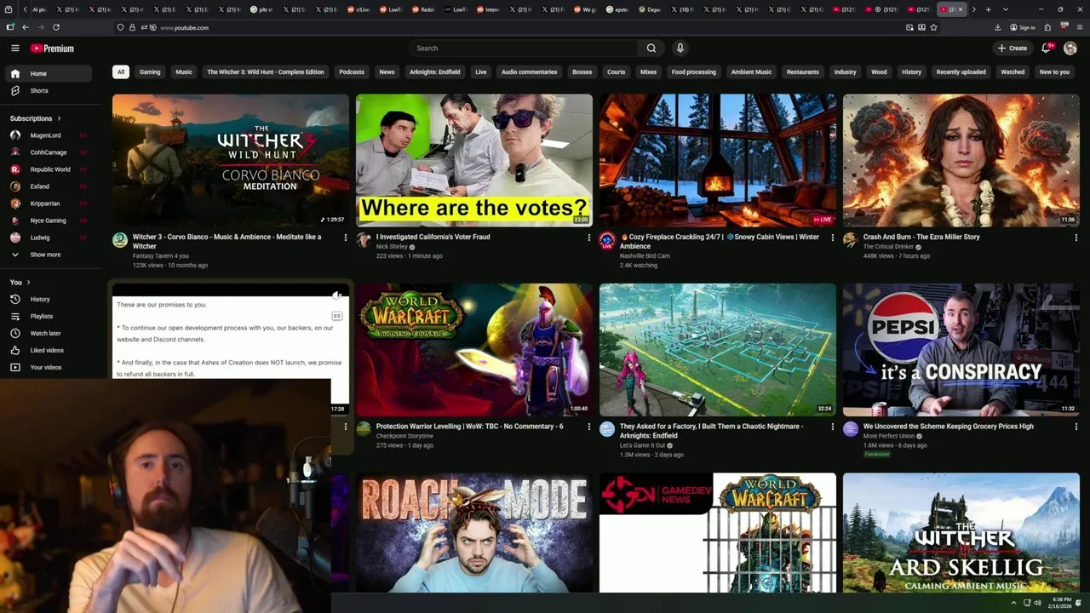Screen dimensions: 1090x613
Task: Open the Let's Game It Out channel avatar
Action: pos(607,429)
